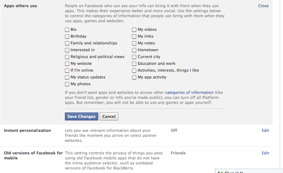
Task: Enable the Birthday checkbox
Action: 67,37
